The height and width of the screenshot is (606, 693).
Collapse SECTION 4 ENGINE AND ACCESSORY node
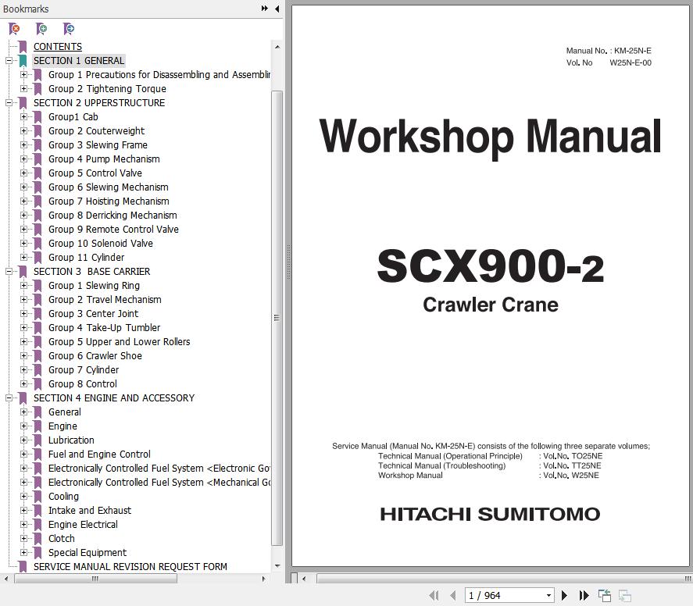coord(9,398)
